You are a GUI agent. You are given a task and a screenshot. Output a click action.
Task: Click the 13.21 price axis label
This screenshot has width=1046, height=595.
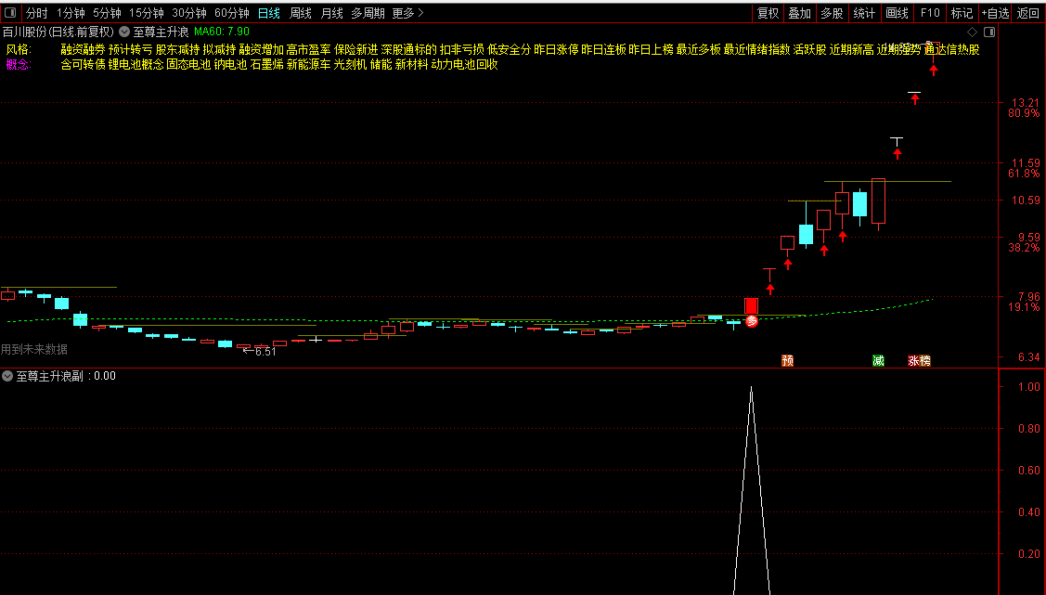(1026, 103)
